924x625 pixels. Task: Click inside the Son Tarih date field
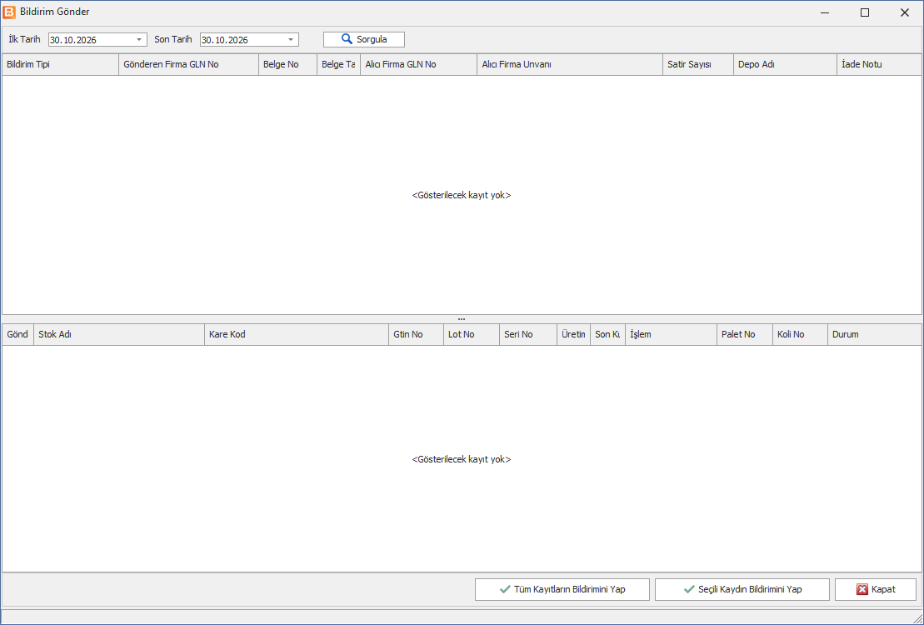242,39
